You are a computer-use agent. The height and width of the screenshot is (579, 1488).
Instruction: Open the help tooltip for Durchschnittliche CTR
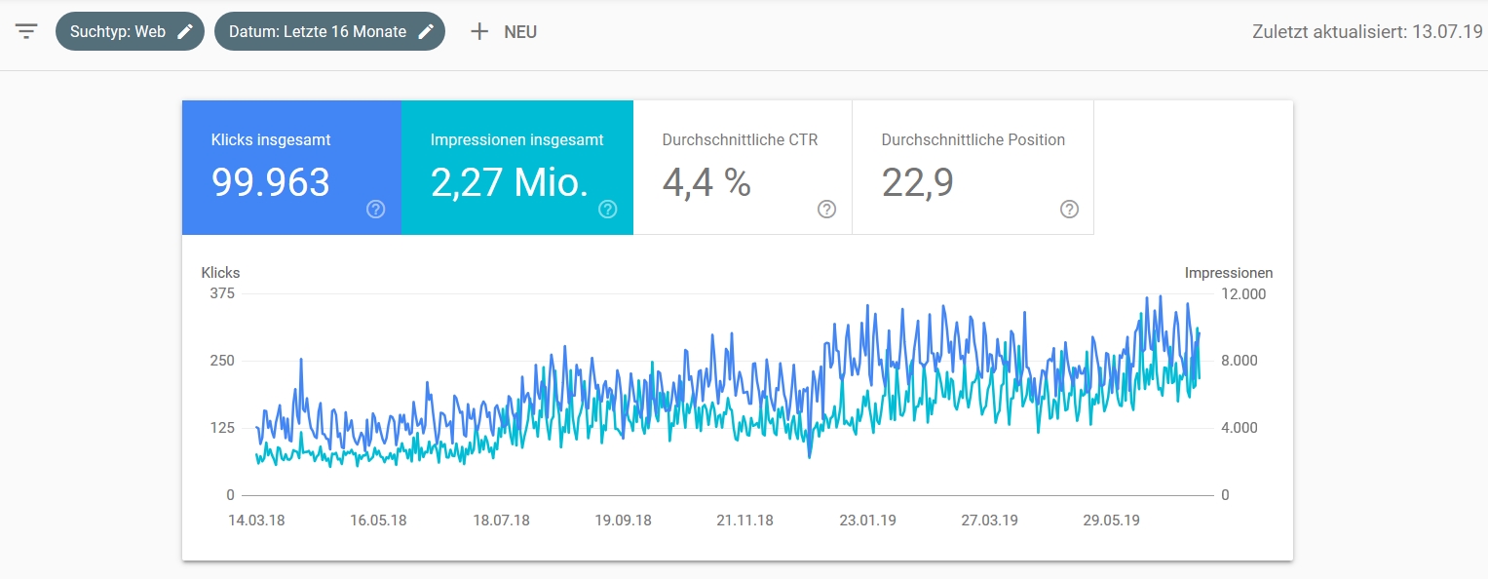pos(825,209)
